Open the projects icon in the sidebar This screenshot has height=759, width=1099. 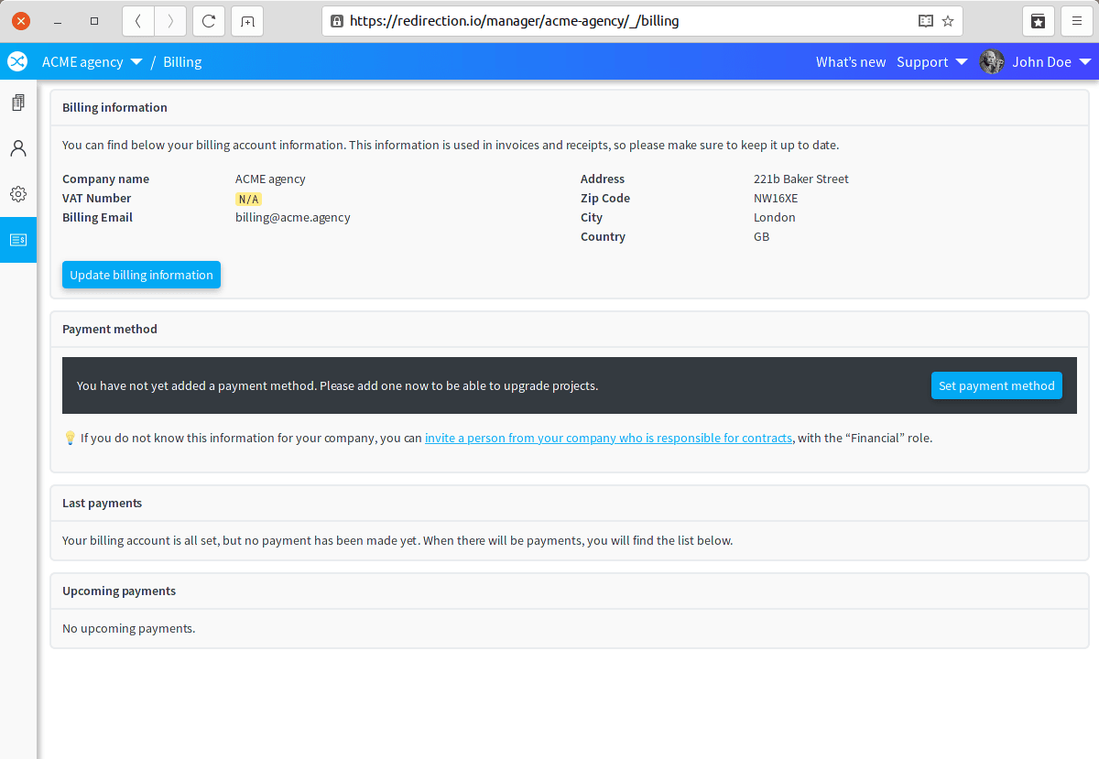pyautogui.click(x=18, y=103)
